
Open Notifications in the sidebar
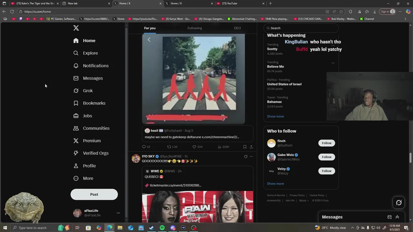click(91, 66)
